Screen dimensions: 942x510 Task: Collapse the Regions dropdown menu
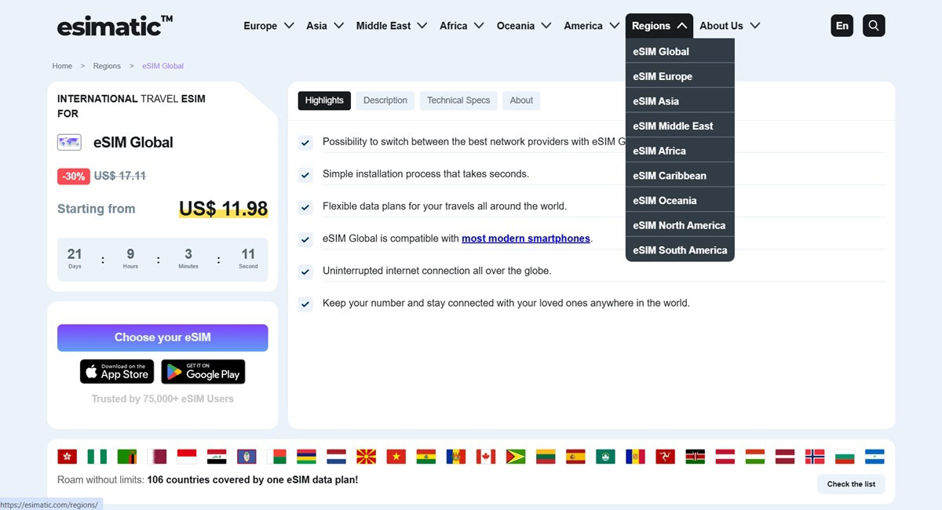[x=659, y=26]
